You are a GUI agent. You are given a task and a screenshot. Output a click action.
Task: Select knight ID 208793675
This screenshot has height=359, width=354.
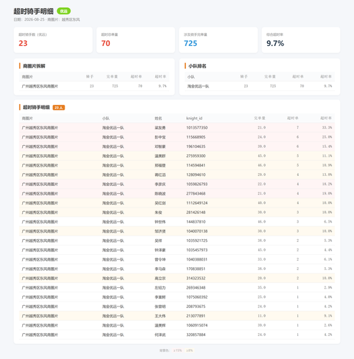pyautogui.click(x=196, y=307)
